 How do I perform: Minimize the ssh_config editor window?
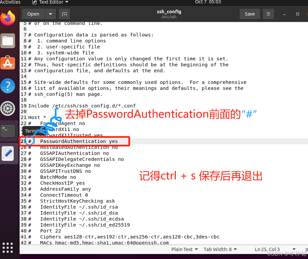coord(284,14)
